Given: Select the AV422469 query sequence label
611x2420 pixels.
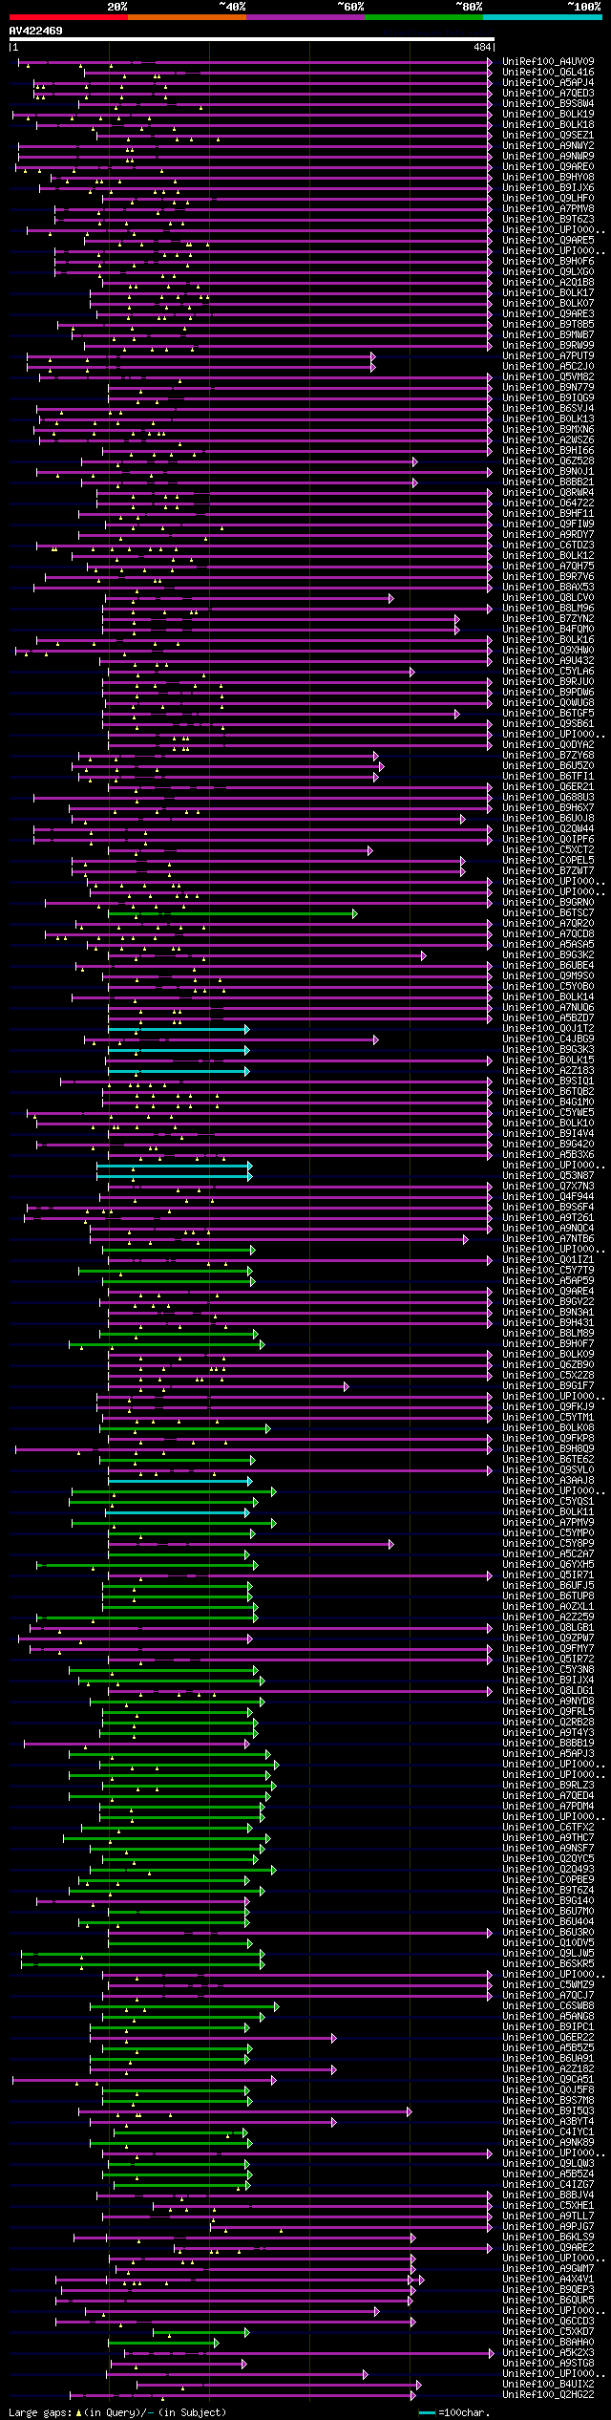Looking at the screenshot, I should tap(36, 31).
